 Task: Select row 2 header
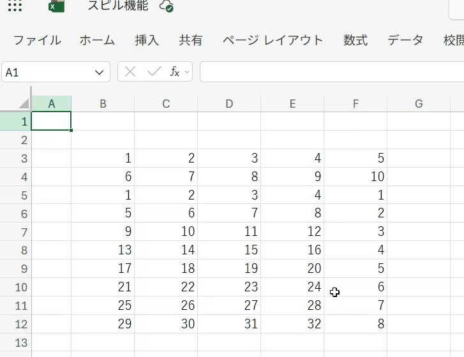pyautogui.click(x=15, y=140)
